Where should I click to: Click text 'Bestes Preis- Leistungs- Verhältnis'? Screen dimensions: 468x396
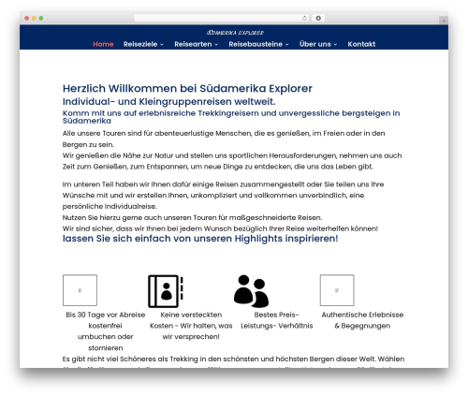(277, 320)
